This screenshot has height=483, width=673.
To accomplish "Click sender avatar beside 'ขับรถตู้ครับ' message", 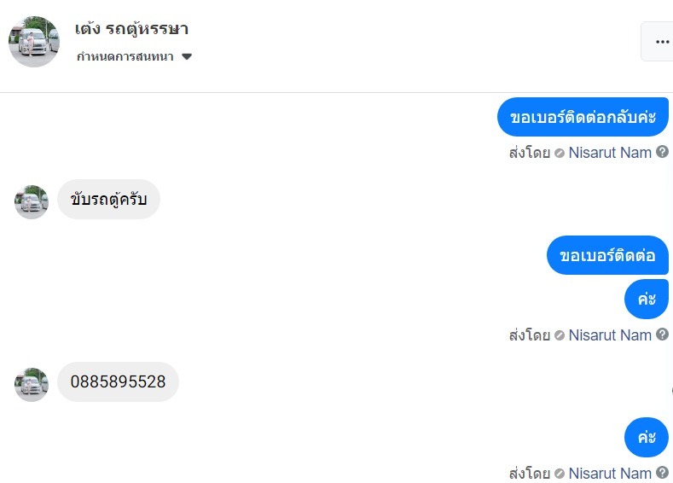I will 32,201.
